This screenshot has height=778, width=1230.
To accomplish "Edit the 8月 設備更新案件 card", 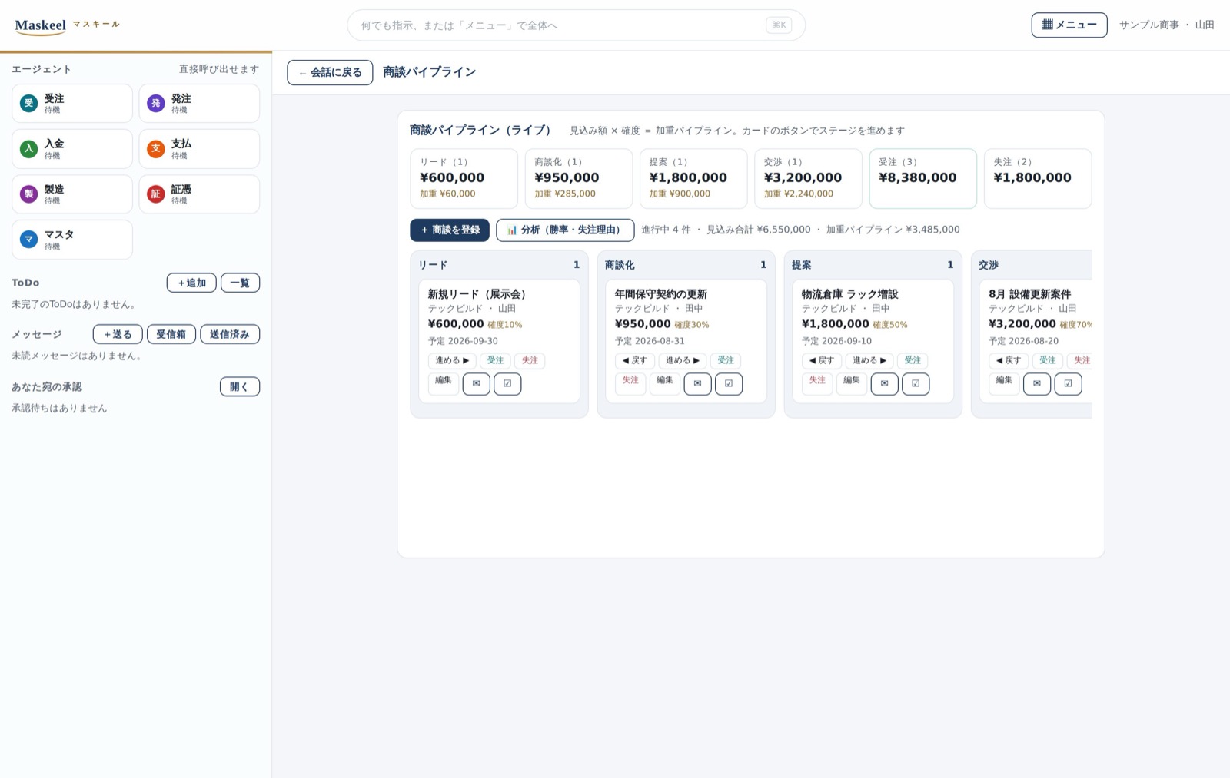I will click(1004, 382).
